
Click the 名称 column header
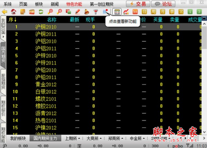pos(52,20)
